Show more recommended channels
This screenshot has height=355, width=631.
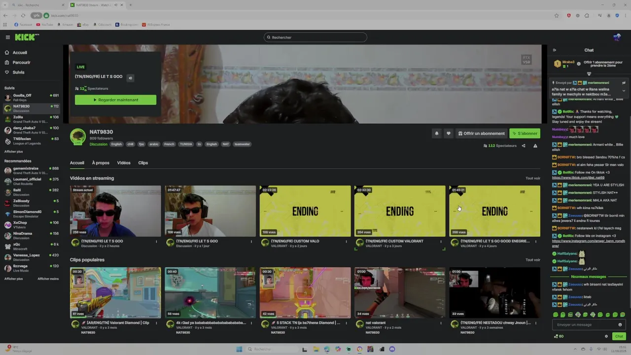click(x=13, y=279)
